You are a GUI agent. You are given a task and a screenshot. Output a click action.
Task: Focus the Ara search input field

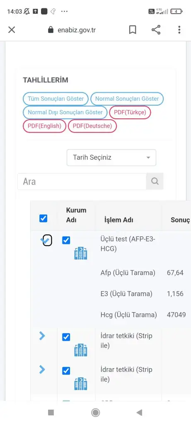click(82, 181)
